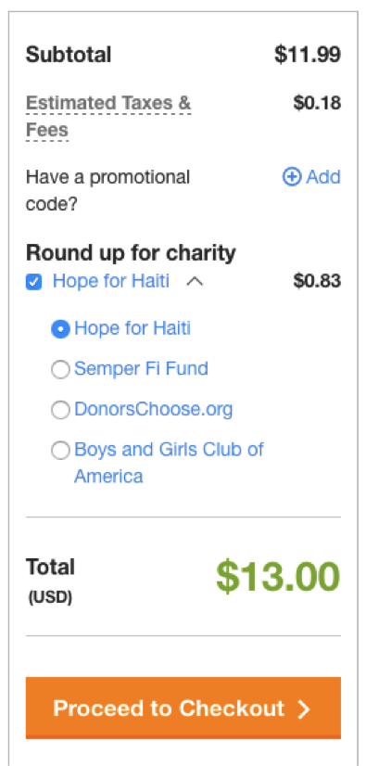The height and width of the screenshot is (766, 366).
Task: Uncheck the Hope for Haiti charity checkbox
Action: coord(33,282)
